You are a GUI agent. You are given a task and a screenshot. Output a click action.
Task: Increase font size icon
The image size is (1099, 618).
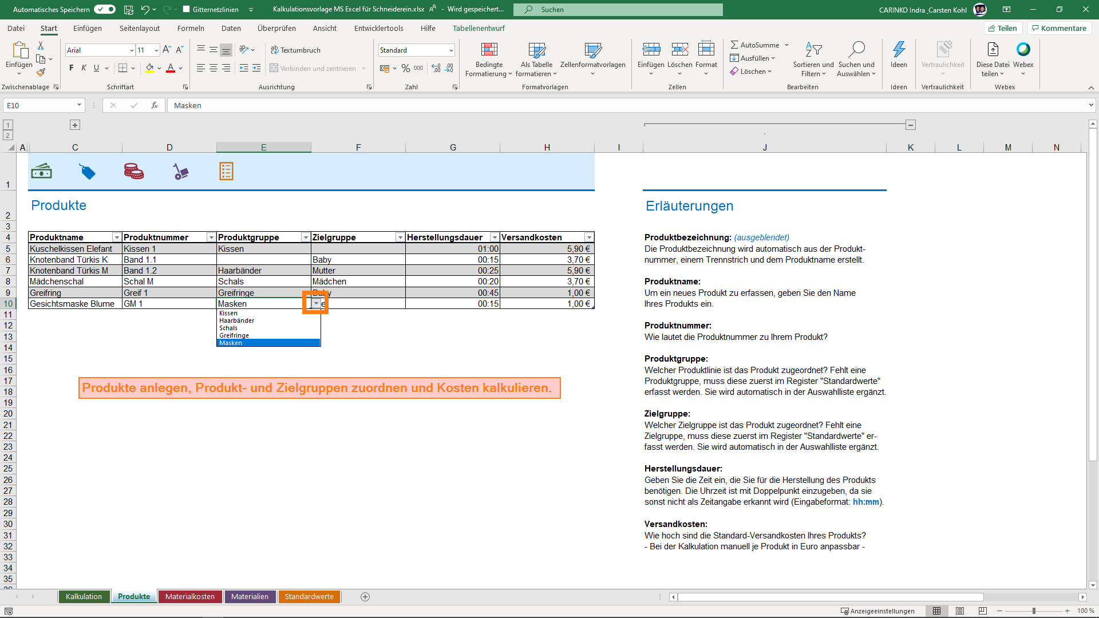pos(167,50)
